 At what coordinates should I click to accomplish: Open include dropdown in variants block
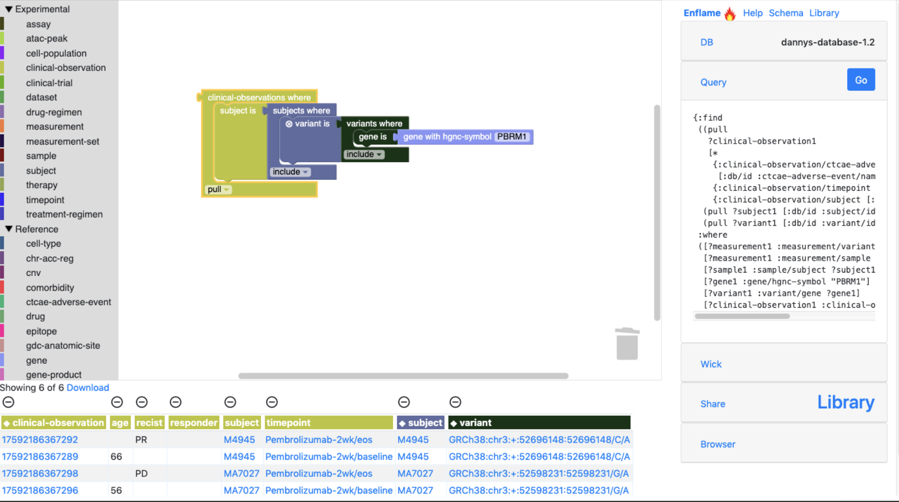[363, 154]
